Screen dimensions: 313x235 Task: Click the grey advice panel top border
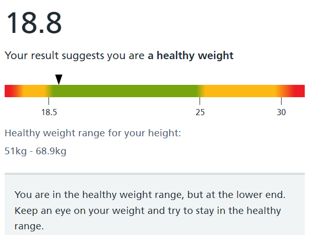pyautogui.click(x=155, y=174)
